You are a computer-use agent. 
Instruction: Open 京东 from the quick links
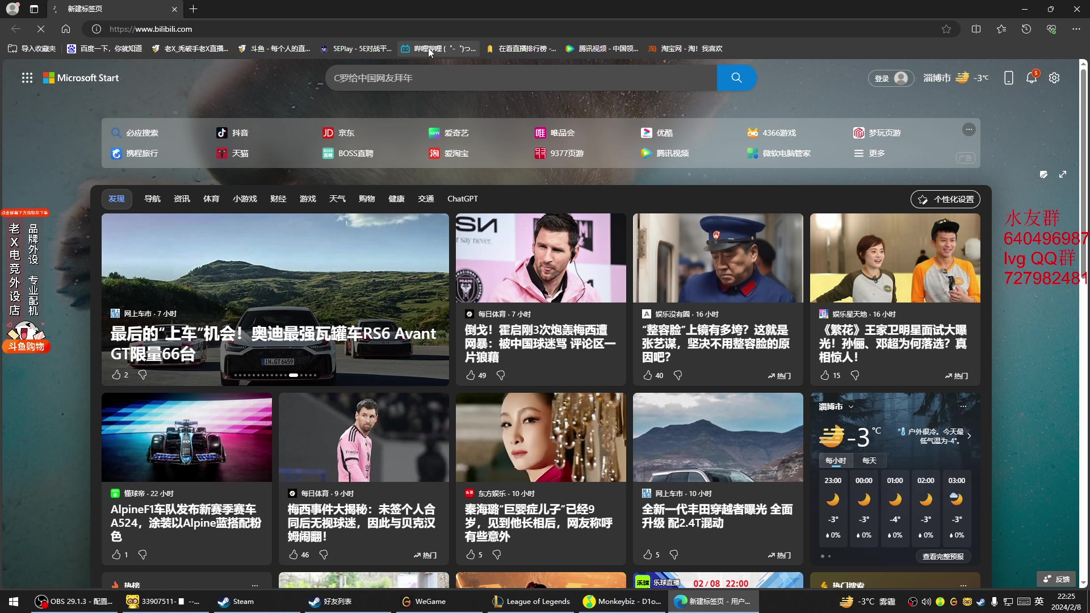pyautogui.click(x=328, y=132)
